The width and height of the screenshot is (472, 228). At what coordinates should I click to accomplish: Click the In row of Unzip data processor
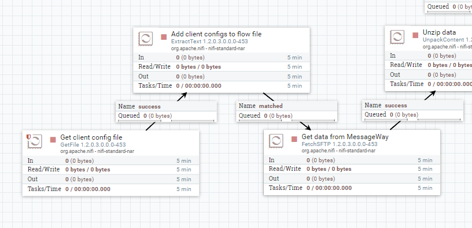429,55
